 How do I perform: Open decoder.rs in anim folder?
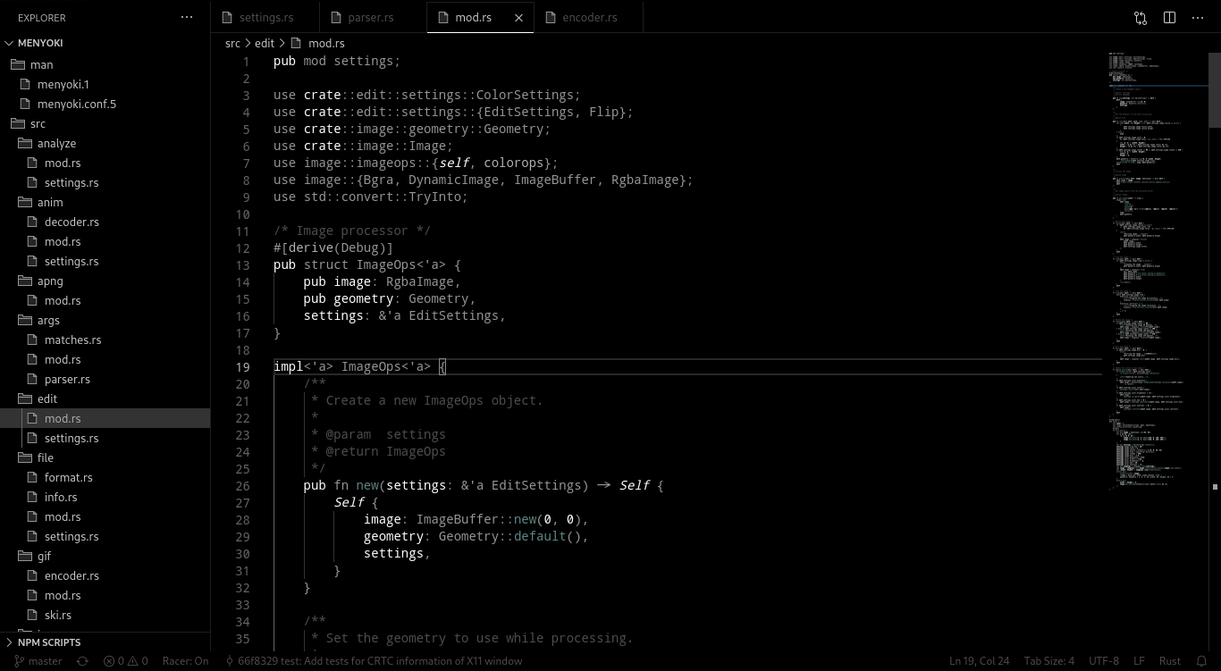(x=105, y=222)
